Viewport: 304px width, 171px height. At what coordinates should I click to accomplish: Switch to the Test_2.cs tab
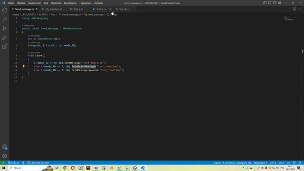tap(78, 9)
